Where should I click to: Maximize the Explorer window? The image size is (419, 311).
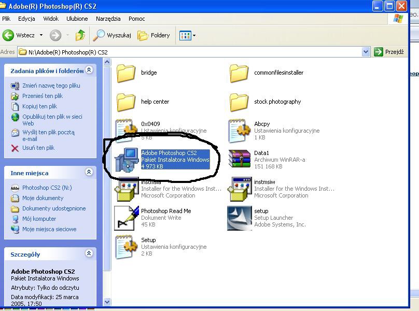[x=389, y=6]
